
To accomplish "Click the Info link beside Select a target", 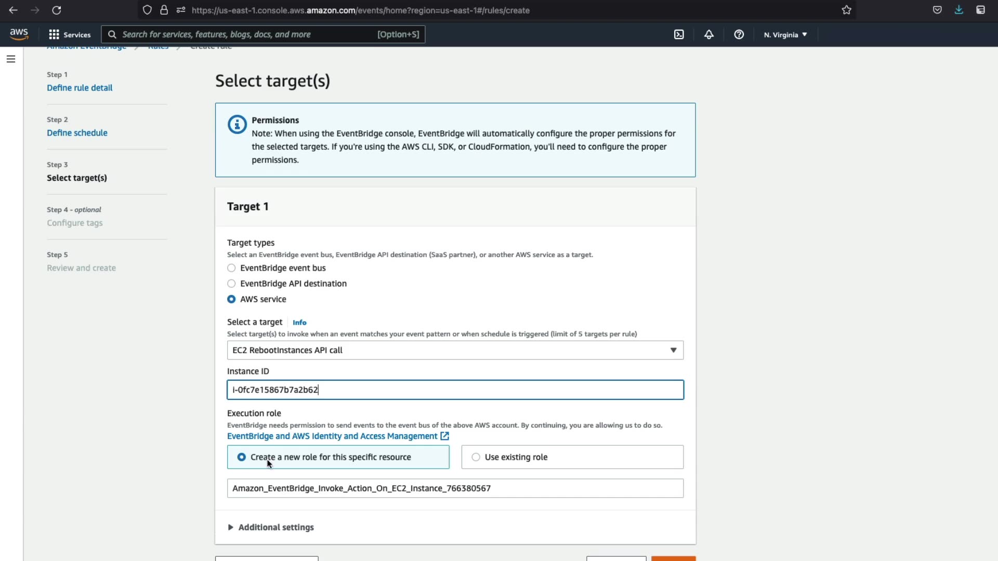I will point(299,323).
